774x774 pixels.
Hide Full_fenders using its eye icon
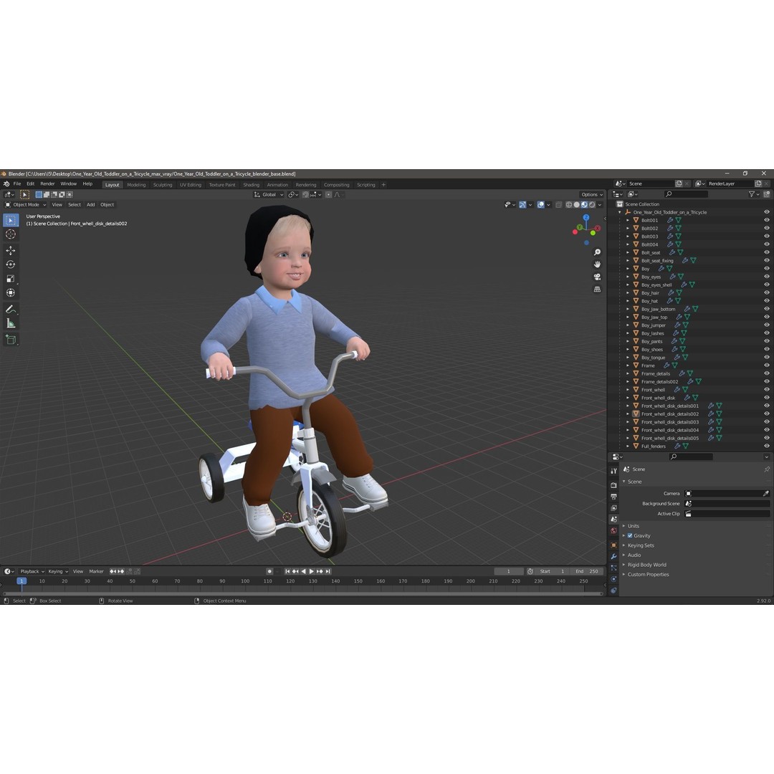click(x=767, y=446)
